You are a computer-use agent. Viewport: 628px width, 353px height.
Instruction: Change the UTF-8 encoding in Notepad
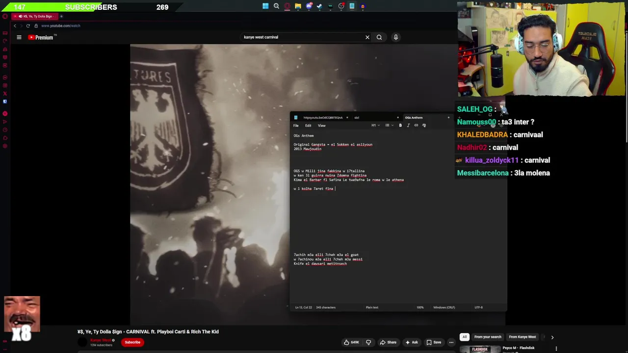(478, 307)
